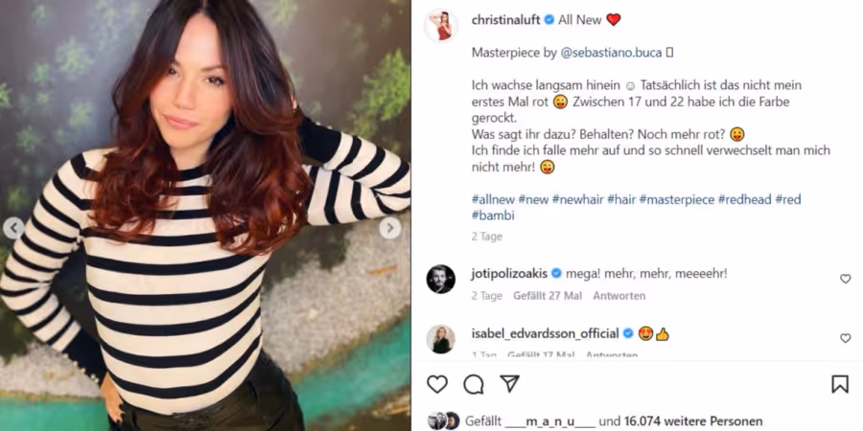
Task: Go to the previous photo in carousel
Action: click(13, 228)
